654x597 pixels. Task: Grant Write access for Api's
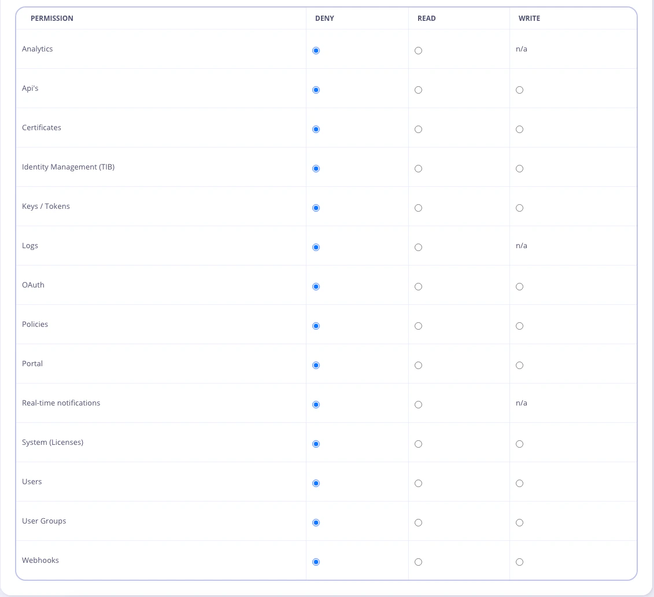click(519, 90)
